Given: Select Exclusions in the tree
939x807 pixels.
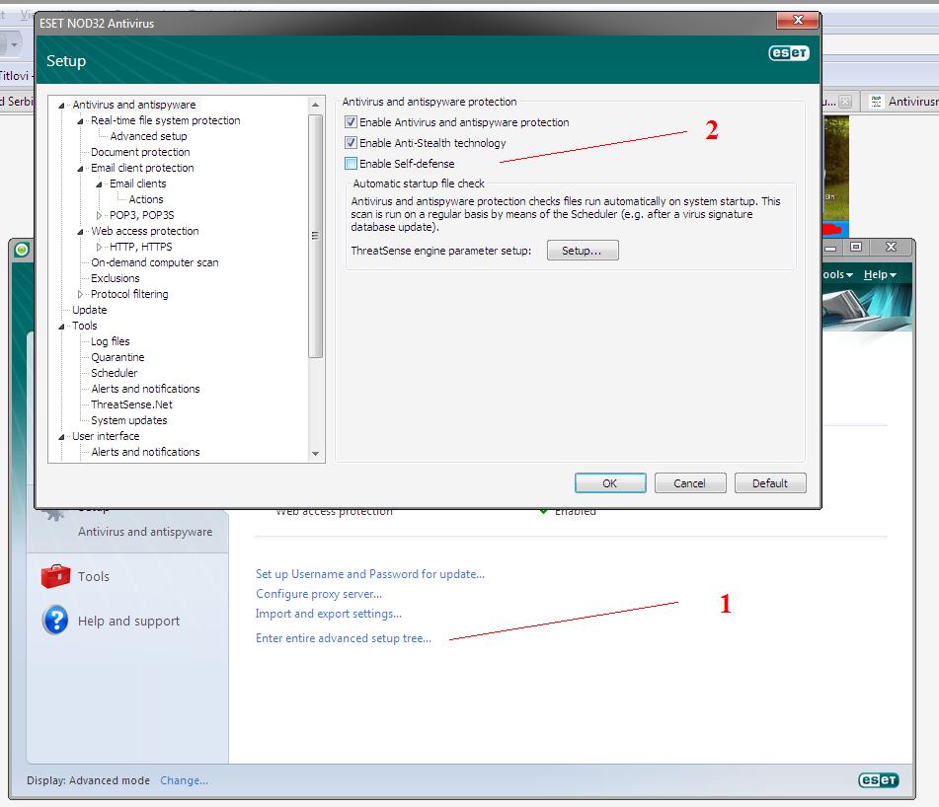Looking at the screenshot, I should click(115, 278).
